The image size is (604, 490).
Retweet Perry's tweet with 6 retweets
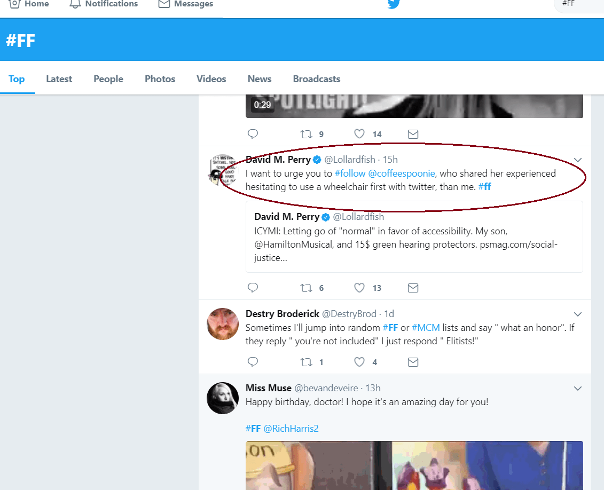coord(306,288)
